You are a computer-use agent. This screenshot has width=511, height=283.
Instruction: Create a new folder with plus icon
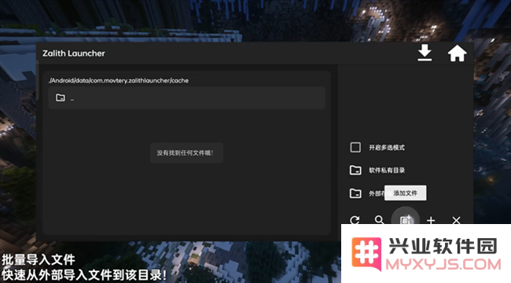pos(431,220)
